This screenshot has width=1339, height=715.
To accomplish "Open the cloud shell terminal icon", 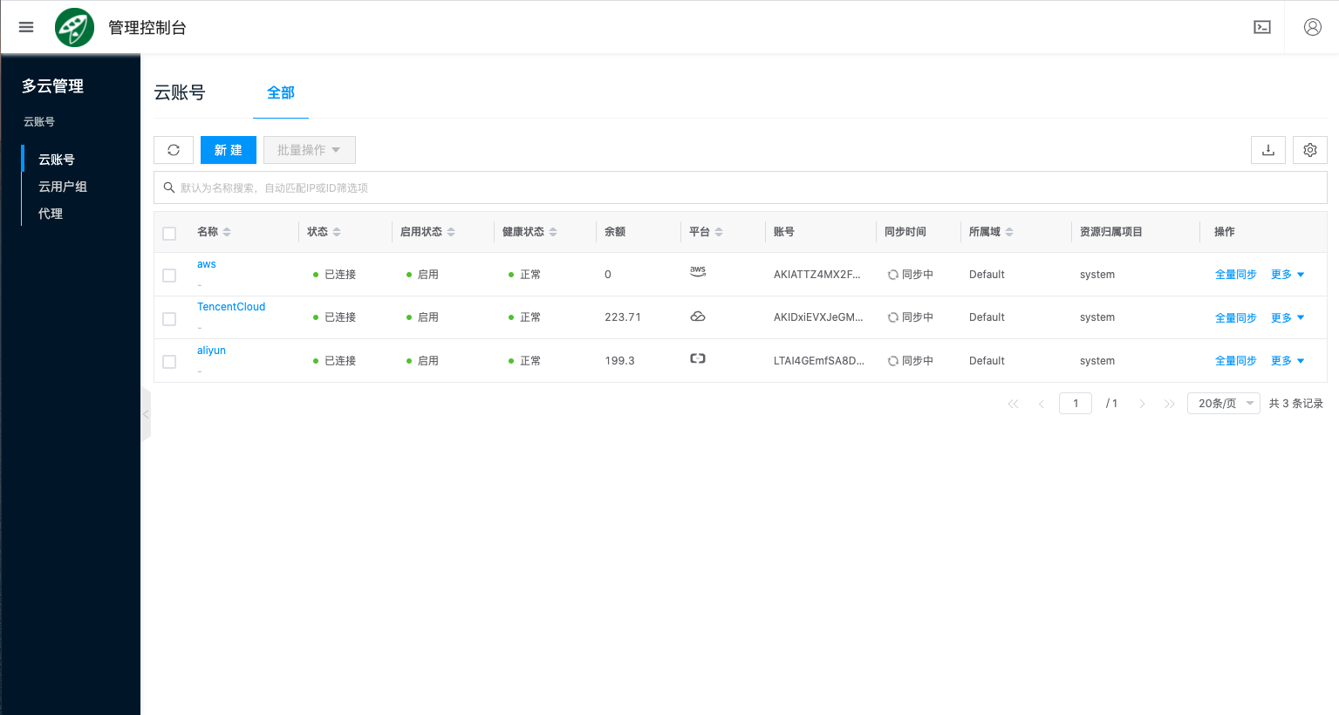I will coord(1261,27).
